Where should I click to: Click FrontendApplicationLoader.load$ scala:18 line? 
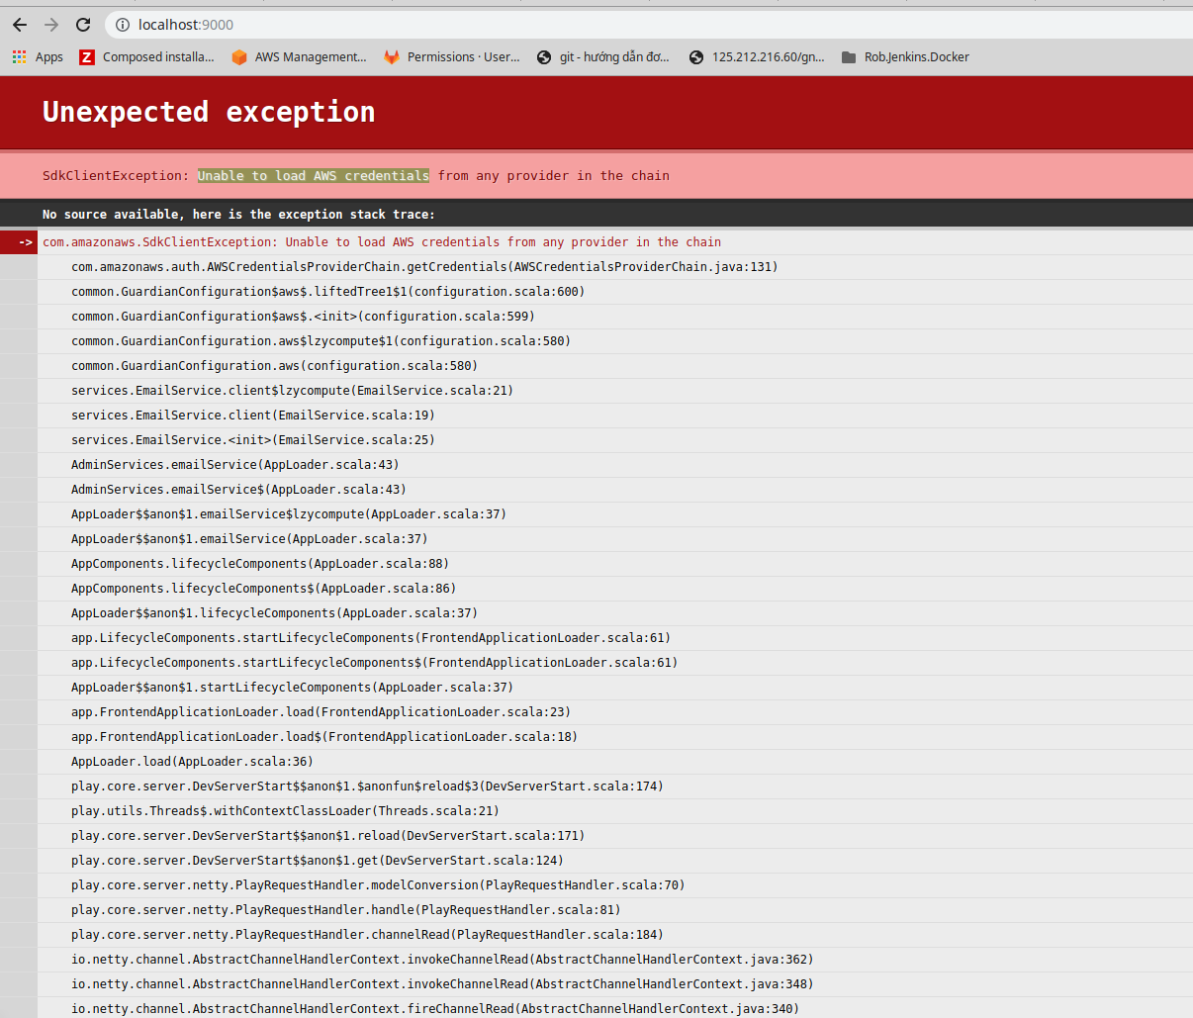324,737
